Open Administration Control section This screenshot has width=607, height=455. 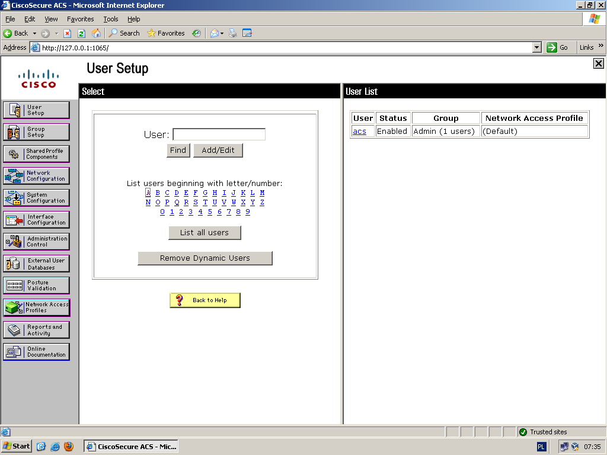(36, 242)
